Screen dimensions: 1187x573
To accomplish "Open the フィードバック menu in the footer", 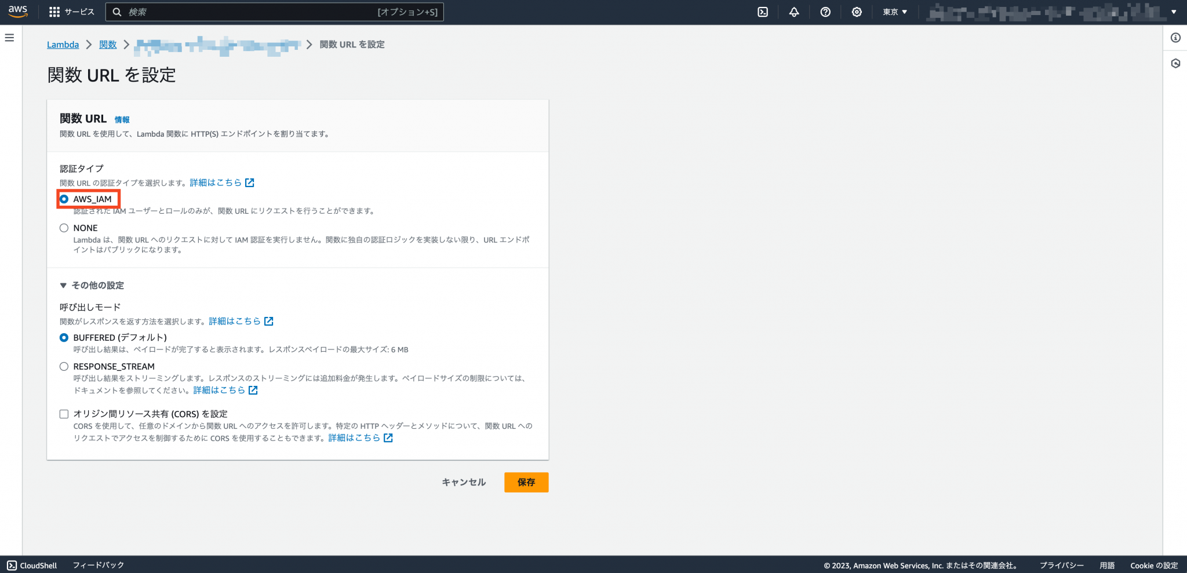I will tap(98, 565).
